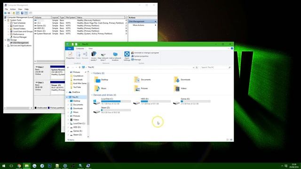Click Uninstall or change a program
The image size is (301, 169).
tap(145, 53)
